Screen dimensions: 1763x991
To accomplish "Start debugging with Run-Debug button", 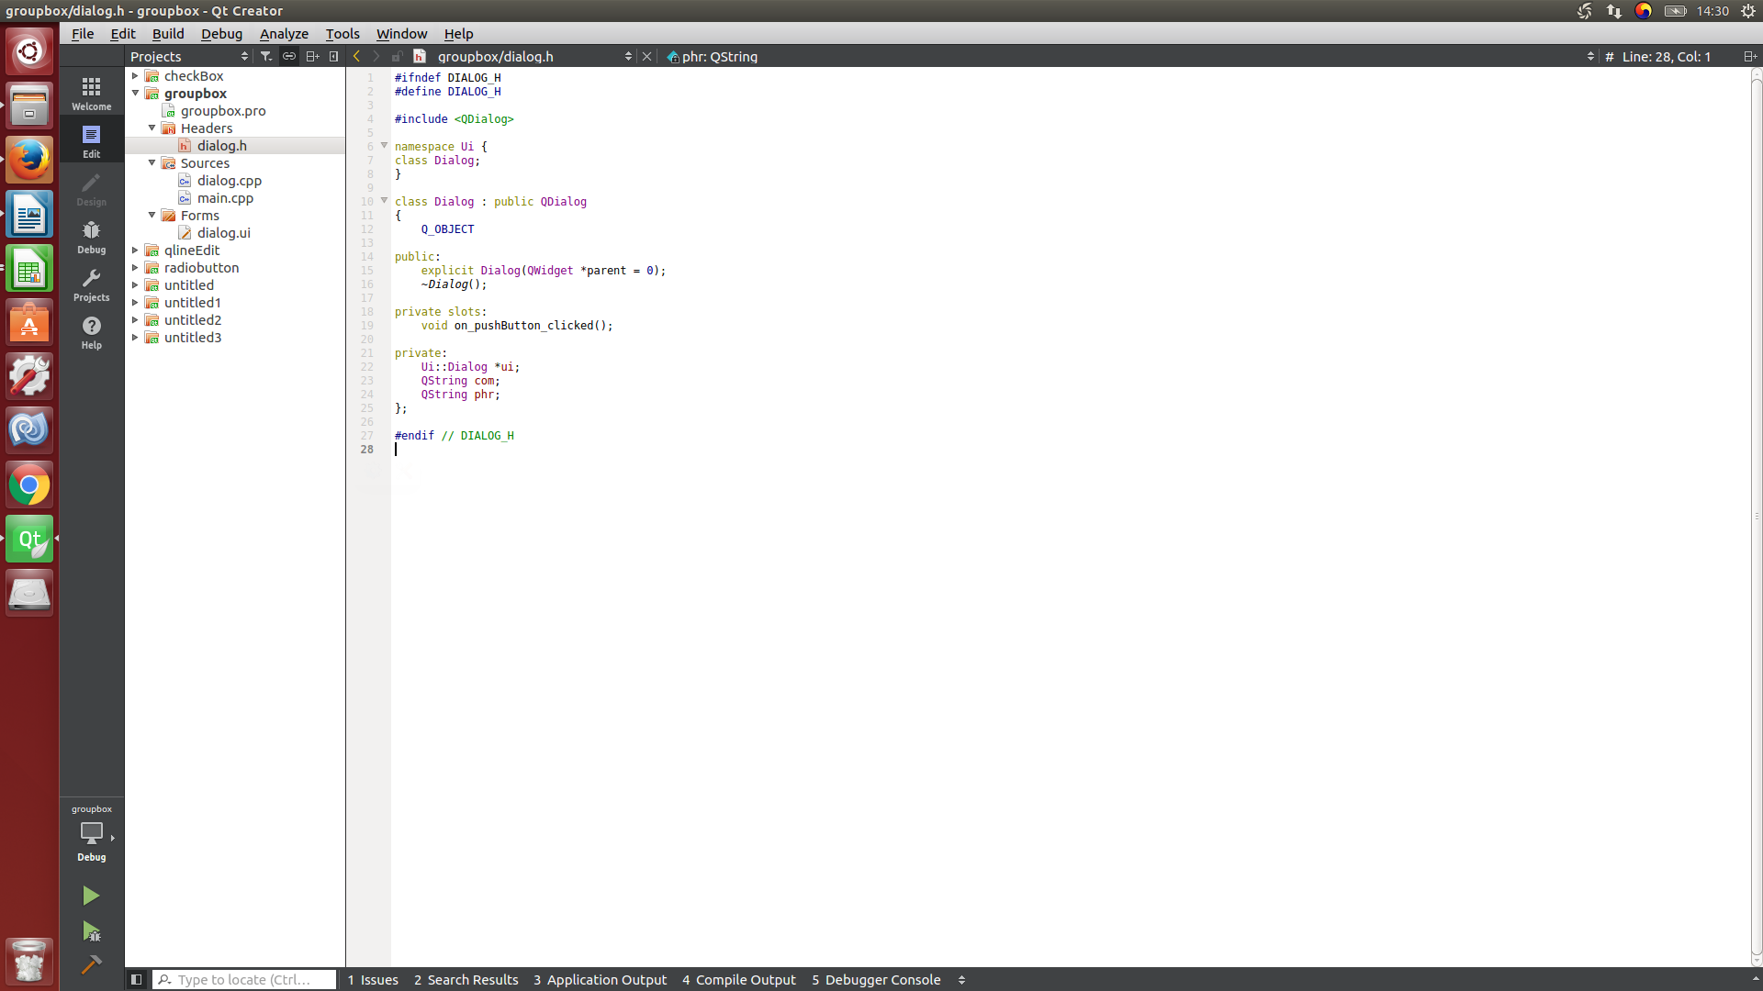I will point(91,931).
